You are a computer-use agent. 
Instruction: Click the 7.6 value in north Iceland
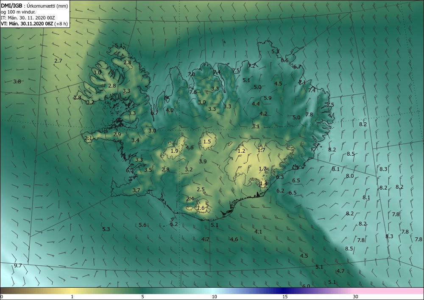(x=193, y=92)
